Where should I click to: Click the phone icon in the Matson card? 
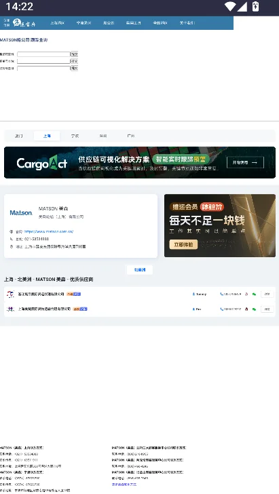click(x=12, y=239)
